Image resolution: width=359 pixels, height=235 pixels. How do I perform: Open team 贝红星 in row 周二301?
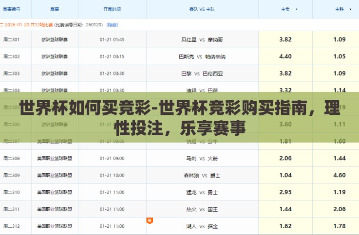coord(189,40)
